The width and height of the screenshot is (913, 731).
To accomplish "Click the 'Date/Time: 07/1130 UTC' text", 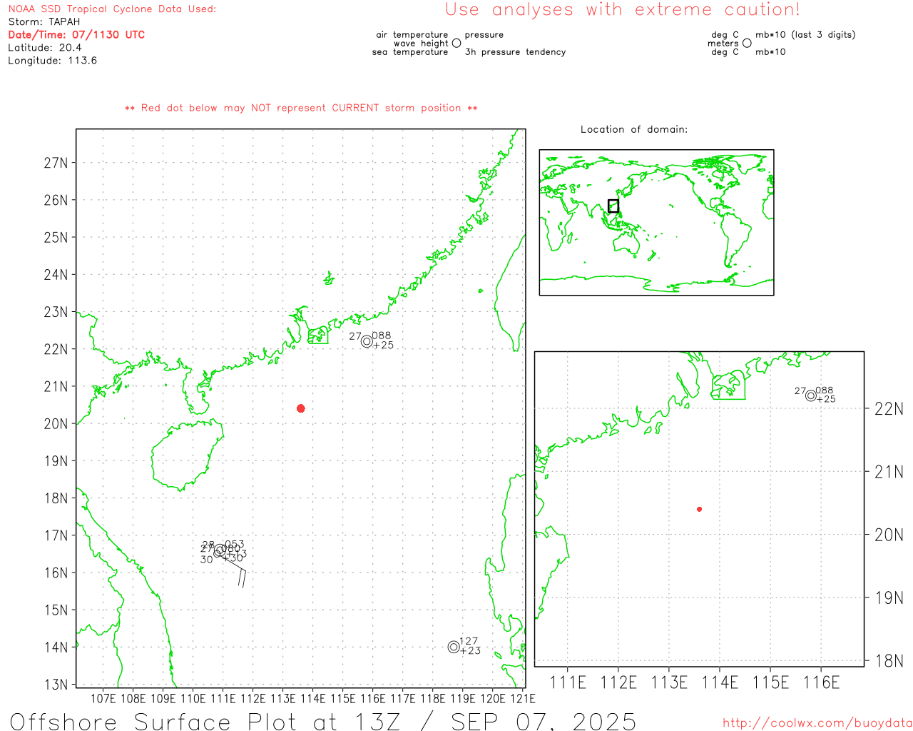I will click(x=76, y=34).
